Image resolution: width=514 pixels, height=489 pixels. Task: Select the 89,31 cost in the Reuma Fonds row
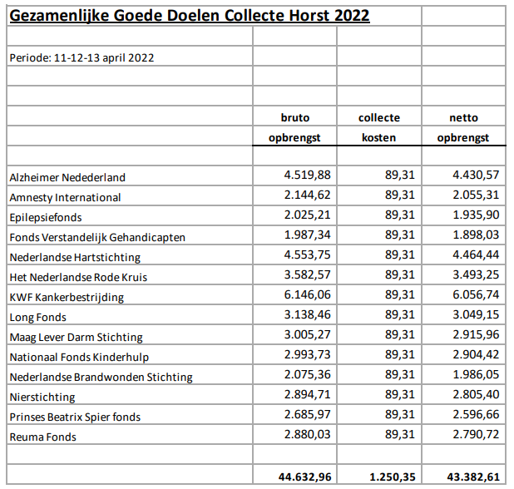click(x=400, y=435)
